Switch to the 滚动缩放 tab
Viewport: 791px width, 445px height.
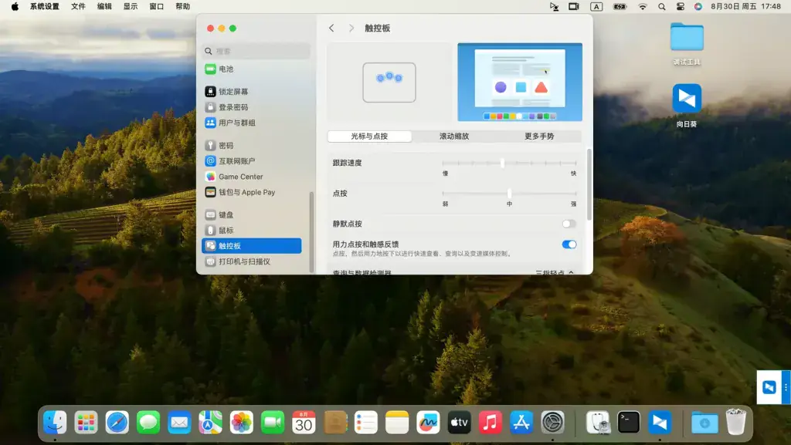coord(454,136)
